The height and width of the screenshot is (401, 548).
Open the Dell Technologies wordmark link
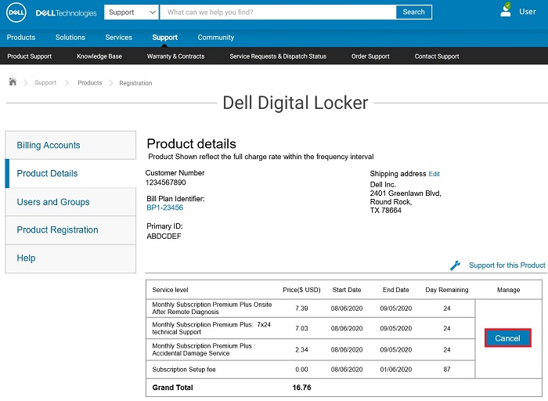click(x=66, y=13)
